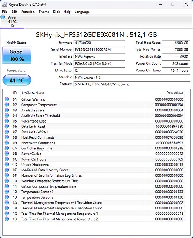Click the Serial Number field
Screen dimensions: 193x238
pos(99,50)
